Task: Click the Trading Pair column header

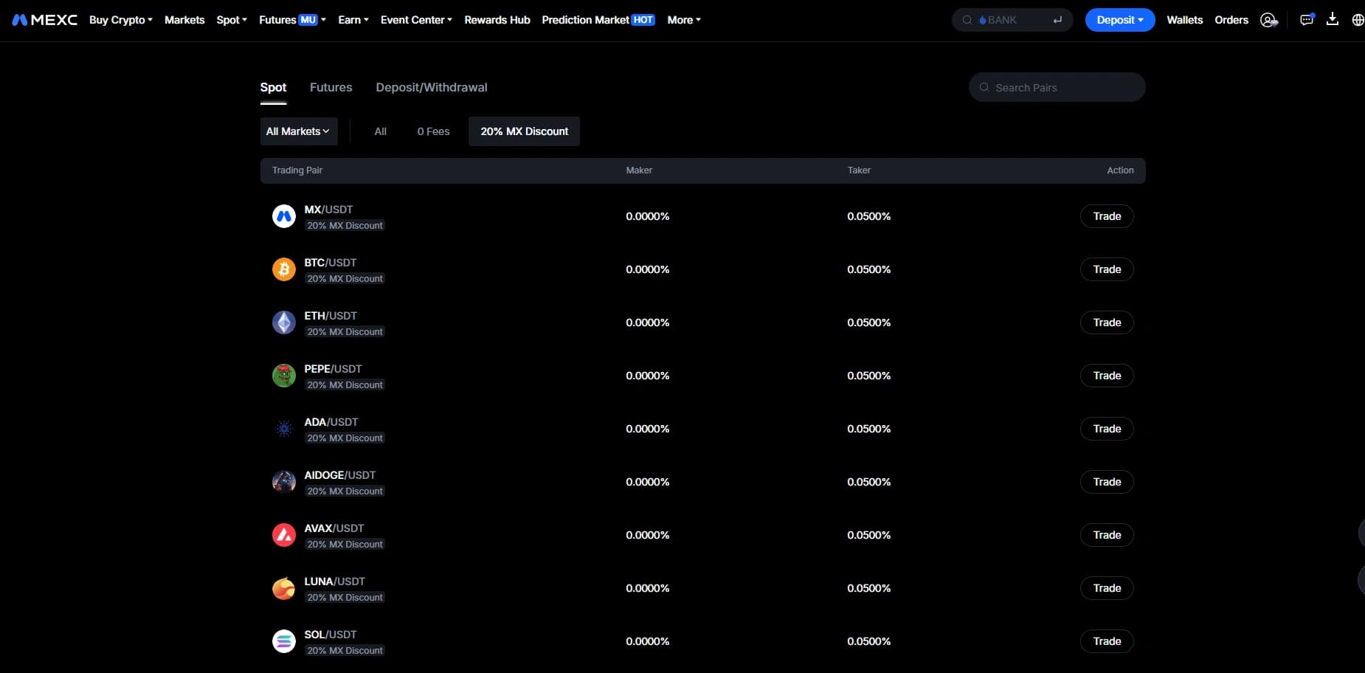Action: [x=297, y=170]
